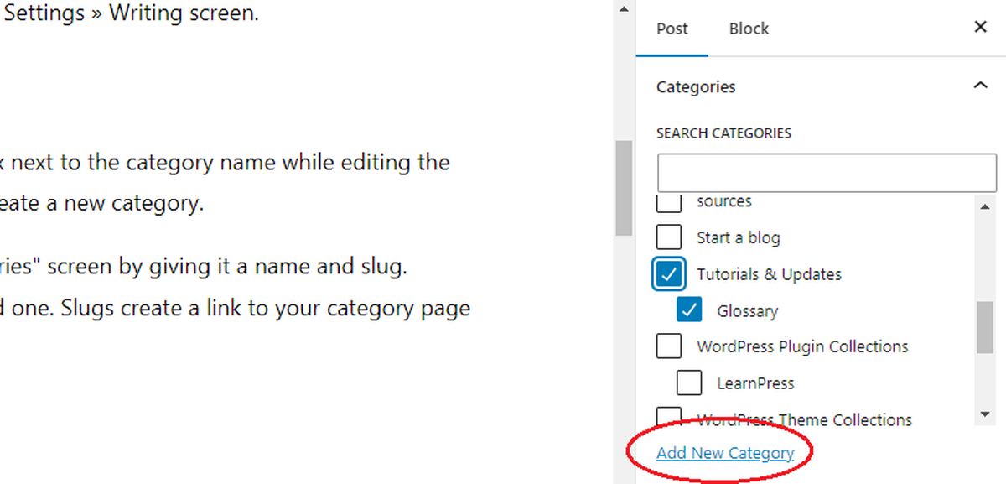The height and width of the screenshot is (484, 1006).
Task: Enable the LearnPress subcategory checkbox
Action: pyautogui.click(x=688, y=383)
